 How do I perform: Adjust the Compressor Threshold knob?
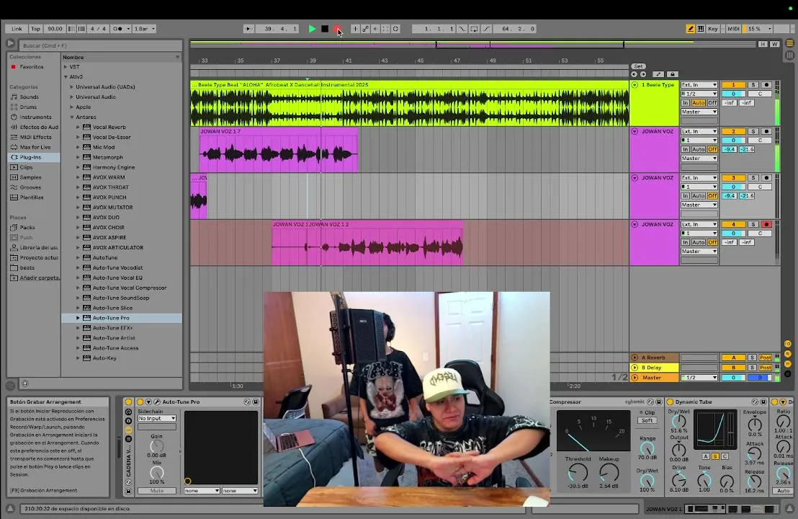578,473
